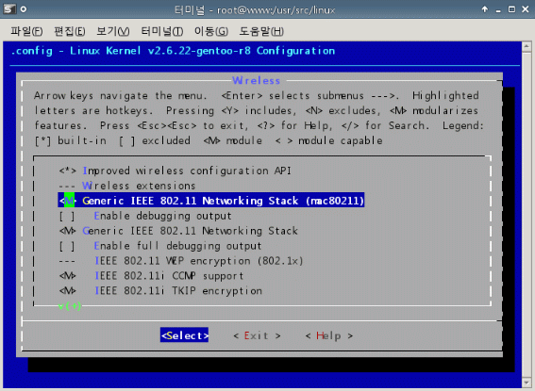The width and height of the screenshot is (535, 391).
Task: Open the 도움말(H) menu
Action: (x=261, y=31)
